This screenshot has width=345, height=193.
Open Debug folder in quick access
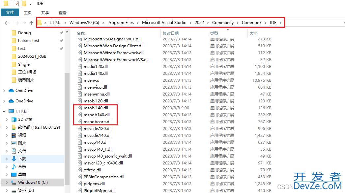coord(24,32)
